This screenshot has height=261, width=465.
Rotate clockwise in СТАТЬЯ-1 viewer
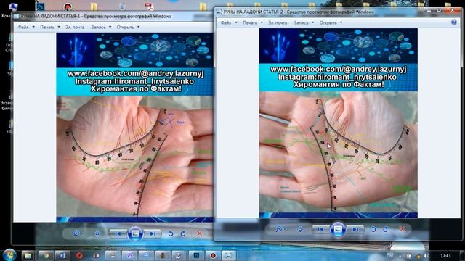click(x=183, y=233)
